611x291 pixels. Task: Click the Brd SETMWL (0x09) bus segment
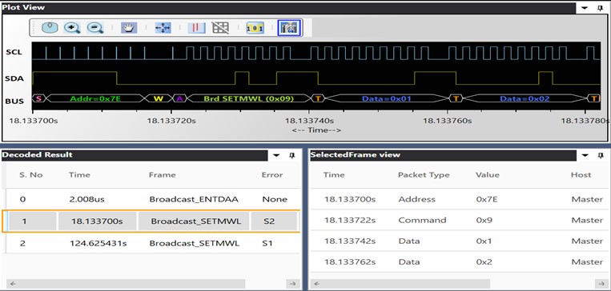pos(248,98)
